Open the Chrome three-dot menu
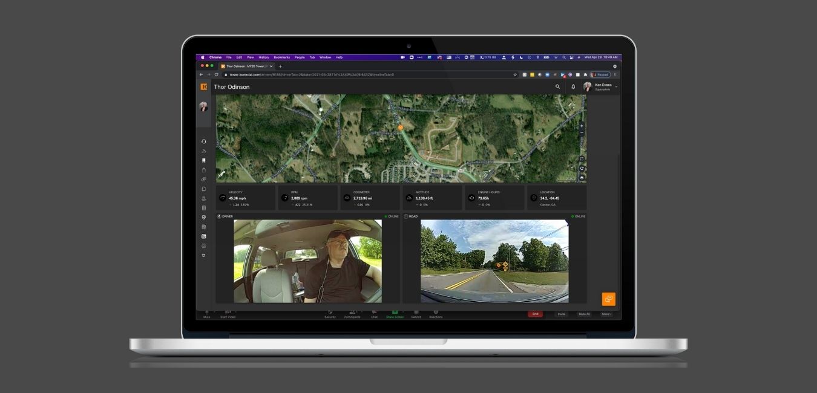 tap(615, 74)
